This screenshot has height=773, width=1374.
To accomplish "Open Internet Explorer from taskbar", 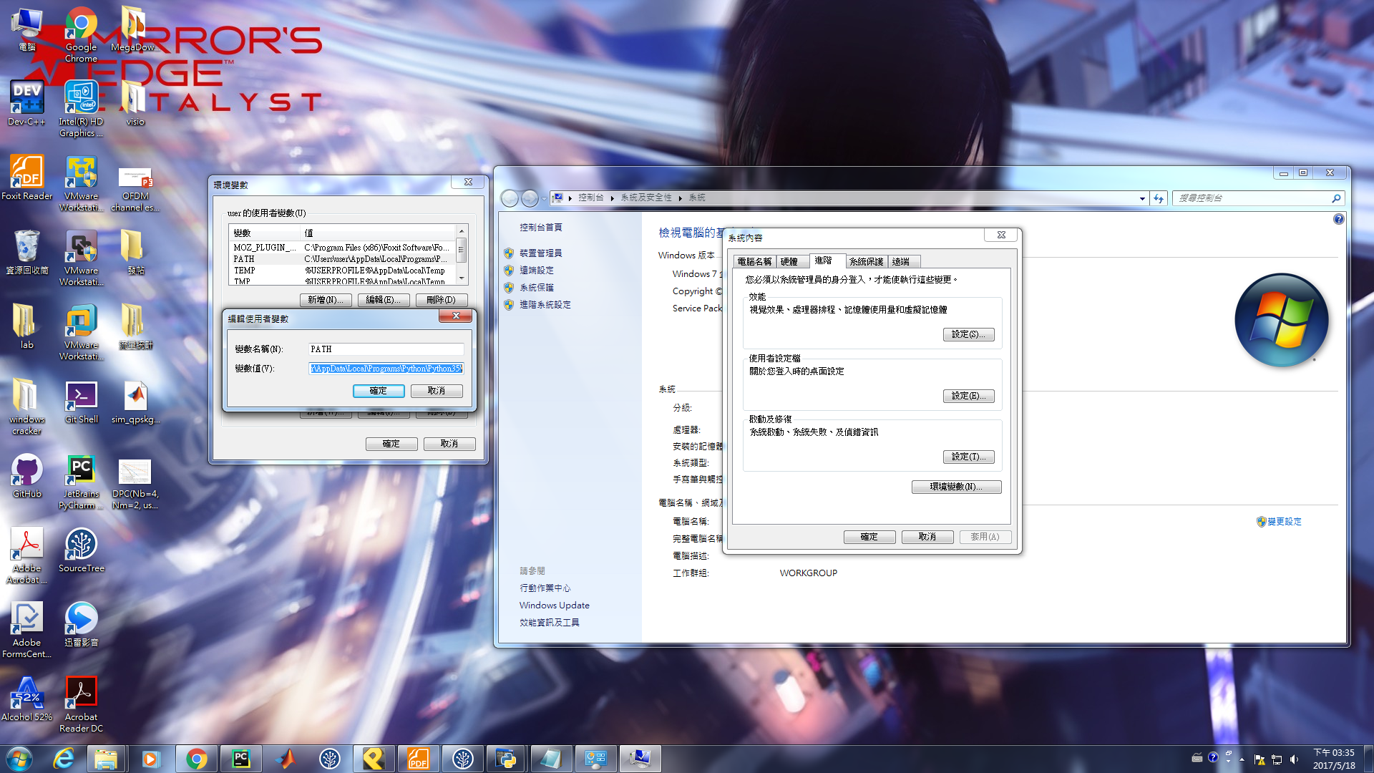I will [64, 759].
